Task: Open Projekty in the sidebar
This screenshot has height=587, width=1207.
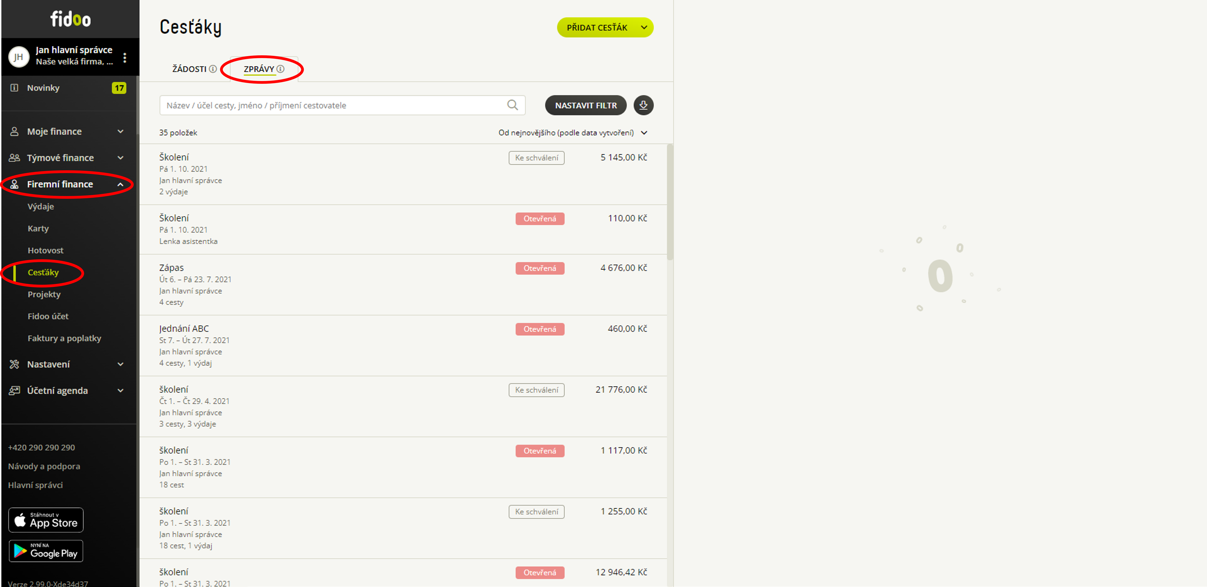Action: 44,294
